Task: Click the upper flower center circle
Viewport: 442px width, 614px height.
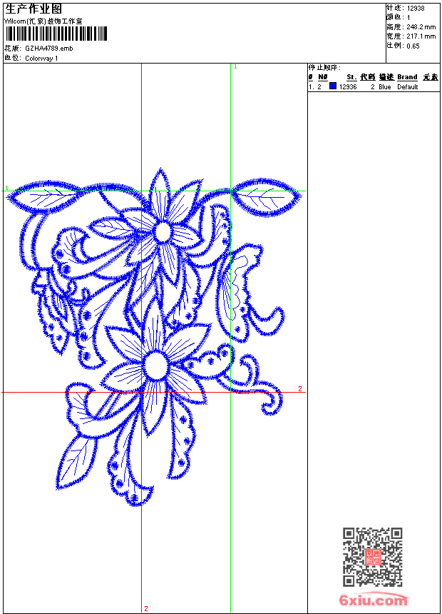Action: coord(163,231)
